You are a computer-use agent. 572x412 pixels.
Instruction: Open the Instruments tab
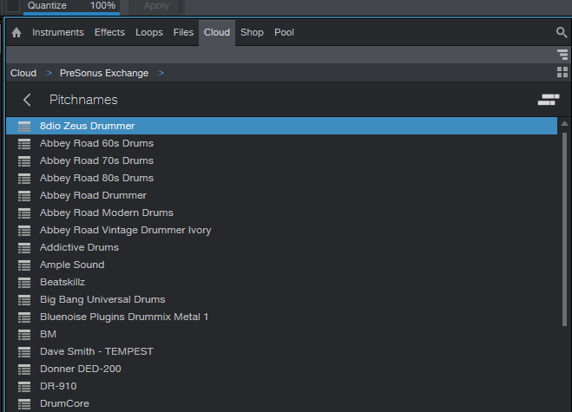pos(58,32)
